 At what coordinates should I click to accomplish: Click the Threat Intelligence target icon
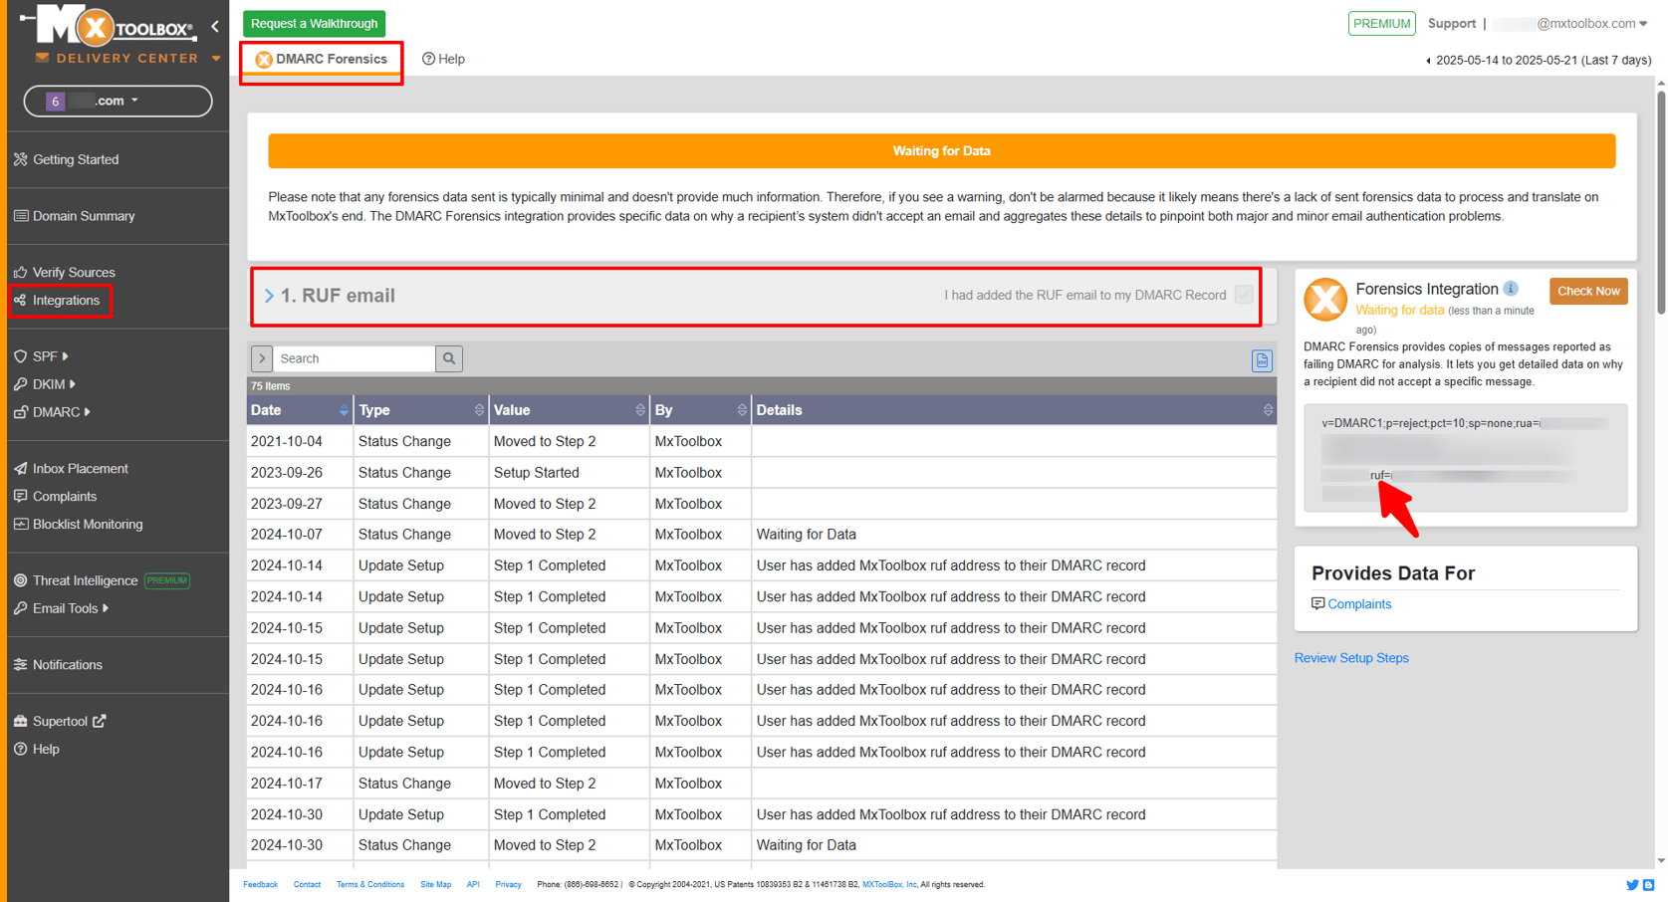[x=20, y=580]
